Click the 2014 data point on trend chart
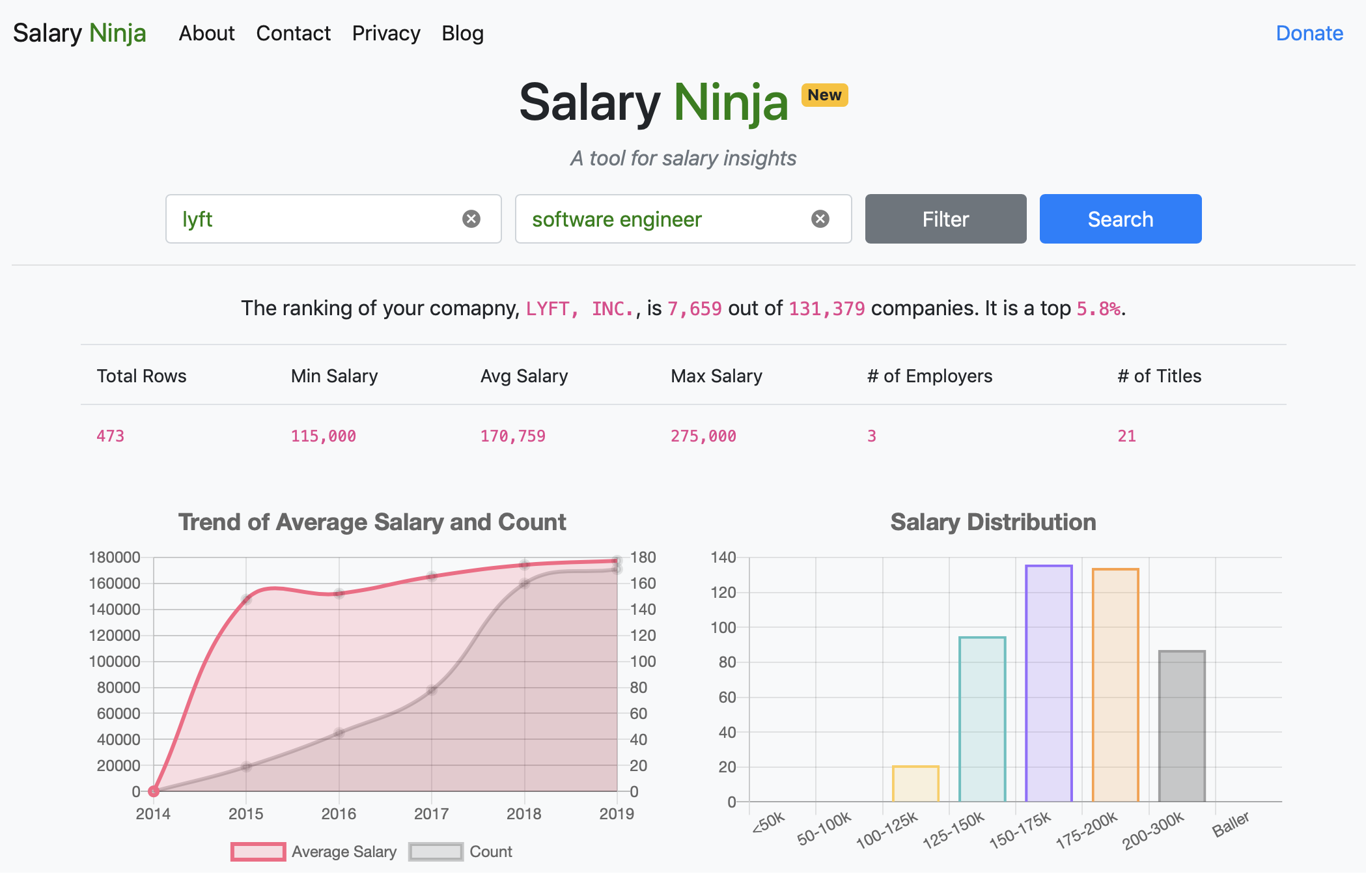Image resolution: width=1366 pixels, height=887 pixels. [x=154, y=791]
